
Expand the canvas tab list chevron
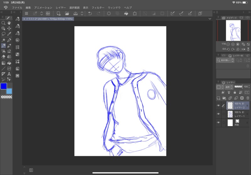click(210, 19)
